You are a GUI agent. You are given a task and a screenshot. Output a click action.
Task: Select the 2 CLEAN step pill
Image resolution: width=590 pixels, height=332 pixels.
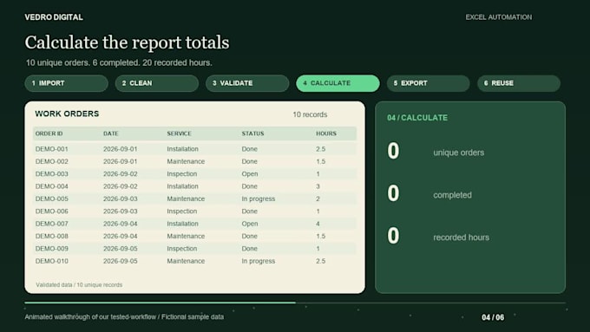click(157, 83)
